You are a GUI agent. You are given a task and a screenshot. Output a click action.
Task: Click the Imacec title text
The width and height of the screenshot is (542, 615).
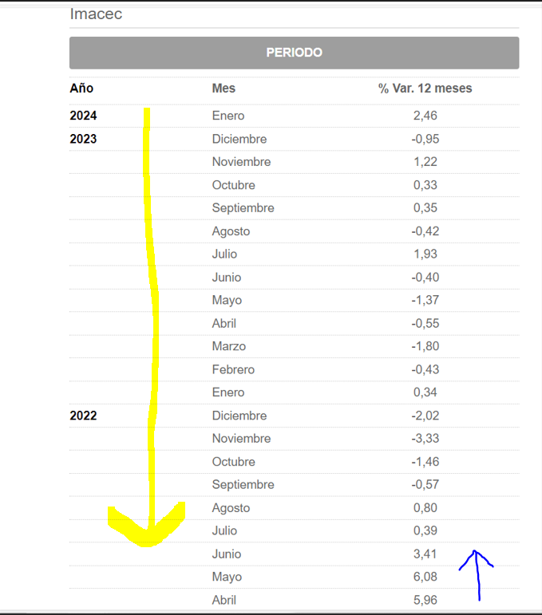(x=96, y=14)
